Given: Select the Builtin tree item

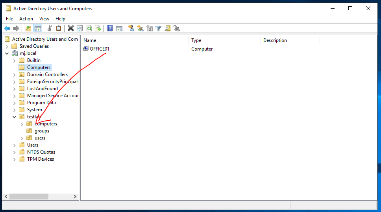Looking at the screenshot, I should [34, 60].
